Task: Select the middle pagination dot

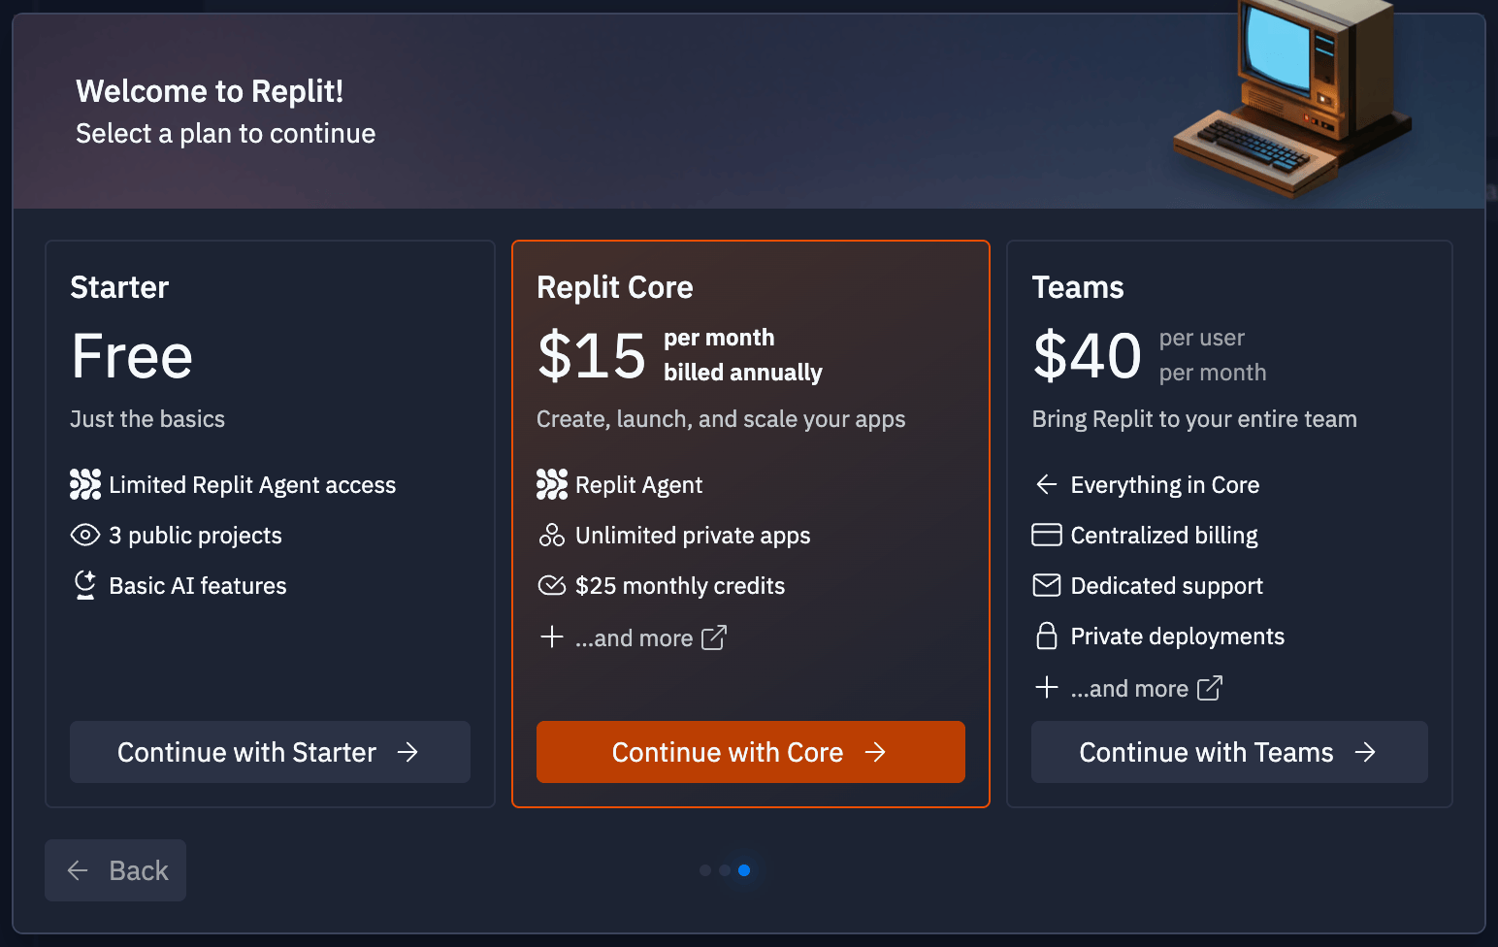Action: (725, 870)
